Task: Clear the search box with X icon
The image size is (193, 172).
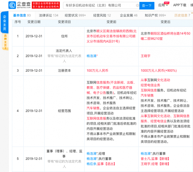Action: [x=137, y=5]
